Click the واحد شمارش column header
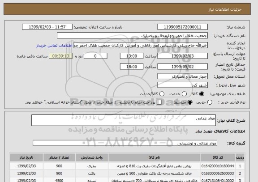 coord(92,157)
